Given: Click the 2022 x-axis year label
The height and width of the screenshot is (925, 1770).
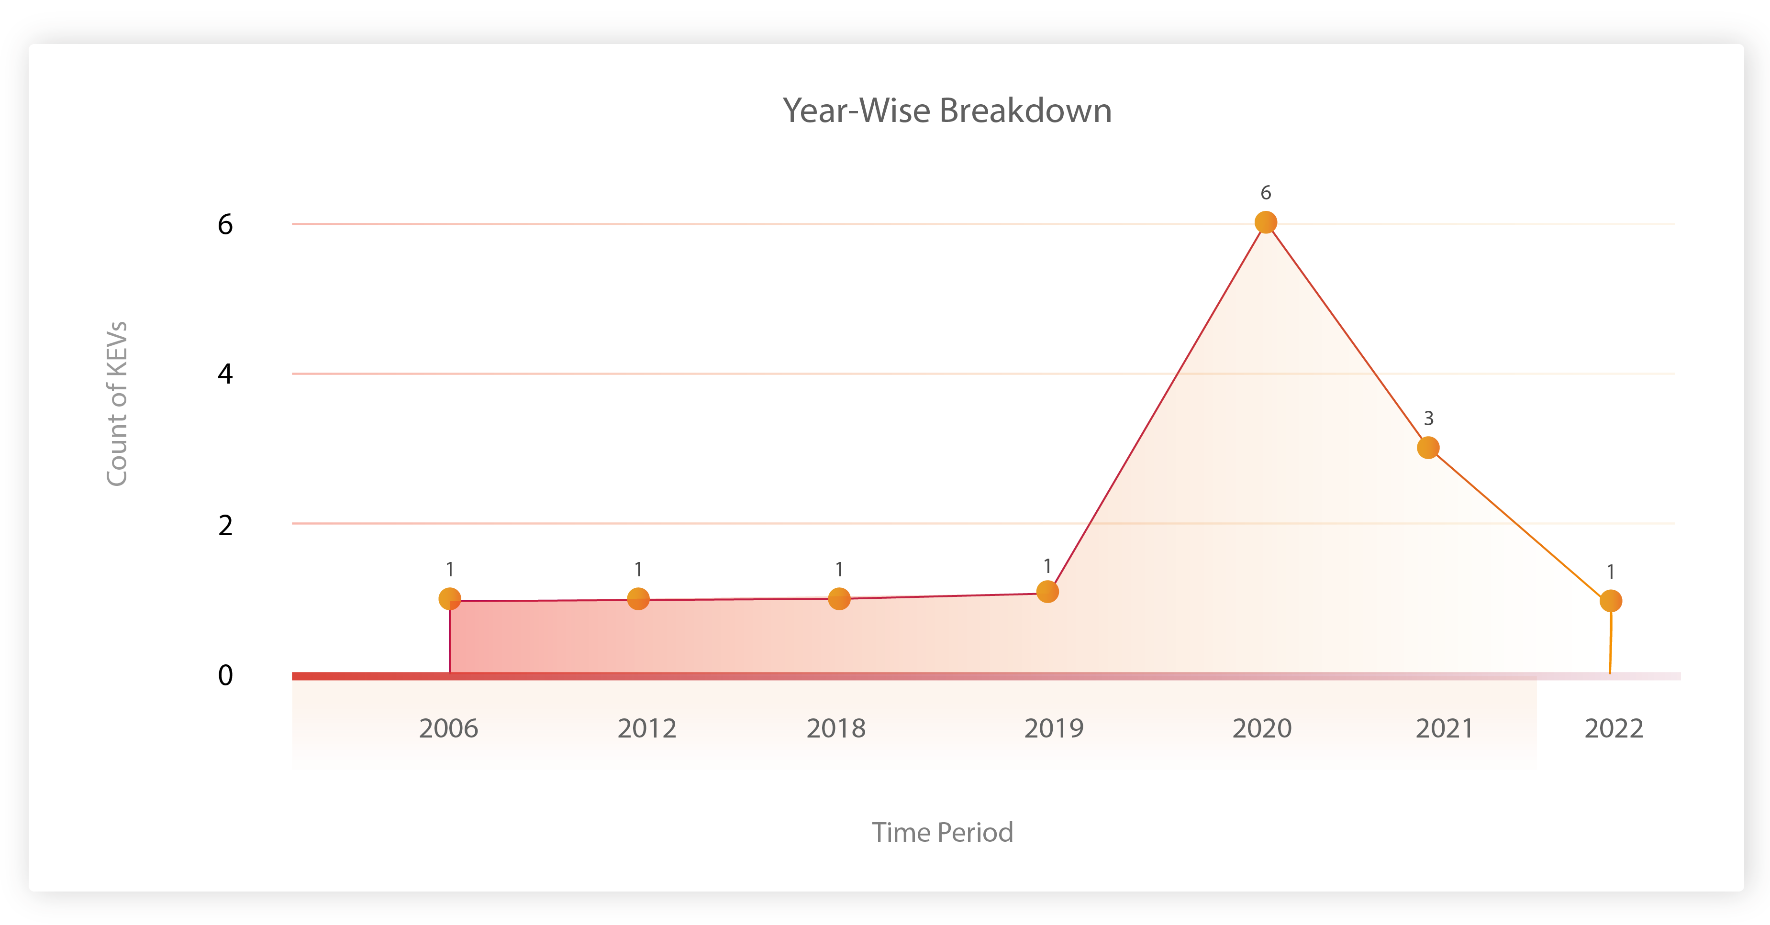Looking at the screenshot, I should pyautogui.click(x=1614, y=728).
